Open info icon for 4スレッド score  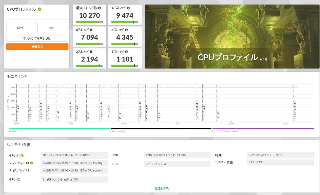[127, 30]
